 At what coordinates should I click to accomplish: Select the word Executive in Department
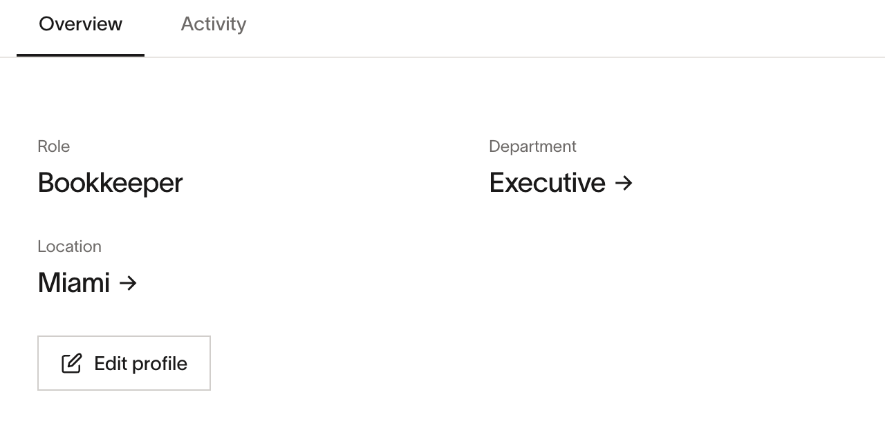(x=547, y=183)
